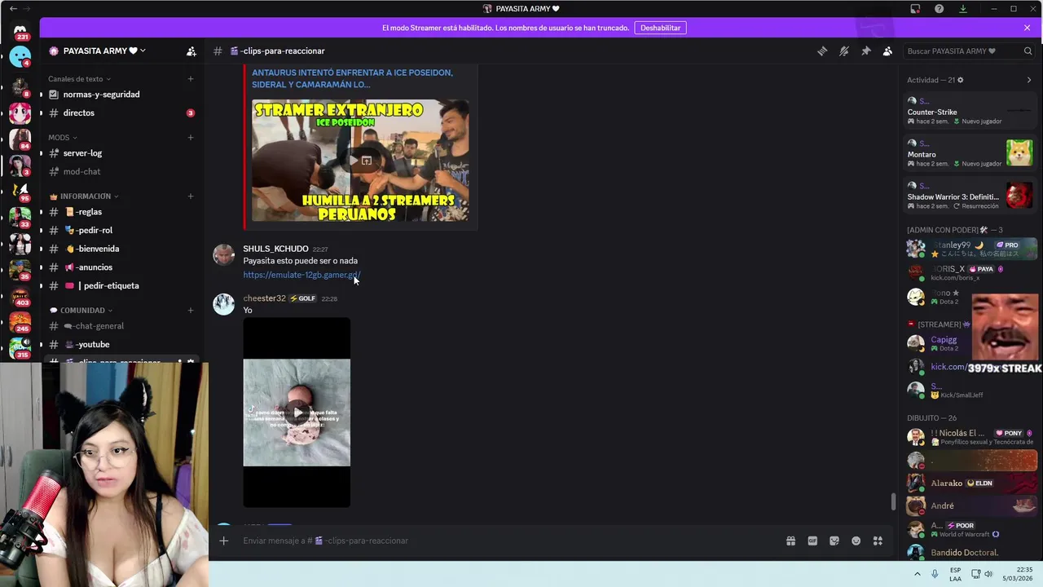
Task: Click the green download update icon
Action: [x=962, y=9]
